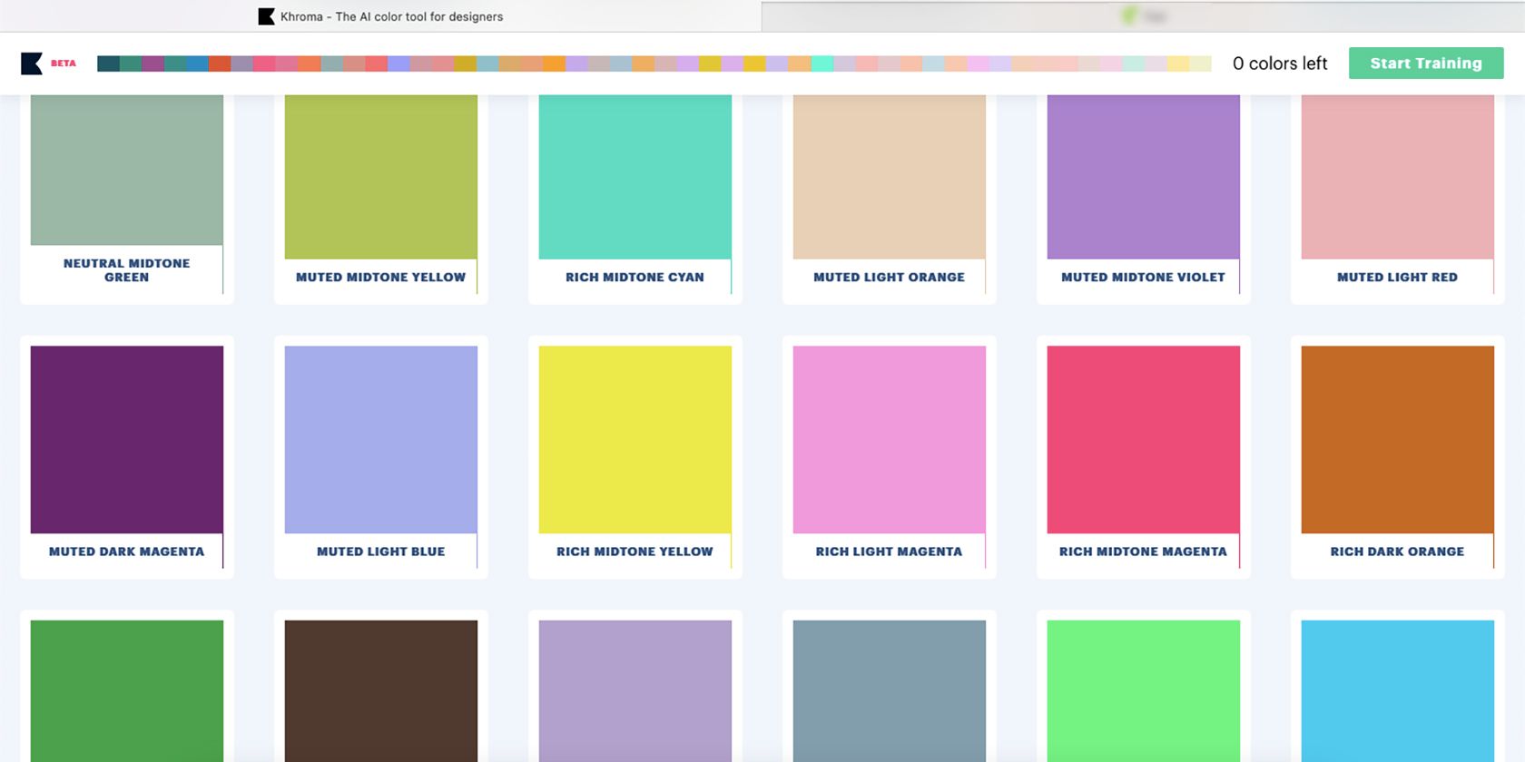Choose the Rich Dark Orange color card

(1398, 440)
